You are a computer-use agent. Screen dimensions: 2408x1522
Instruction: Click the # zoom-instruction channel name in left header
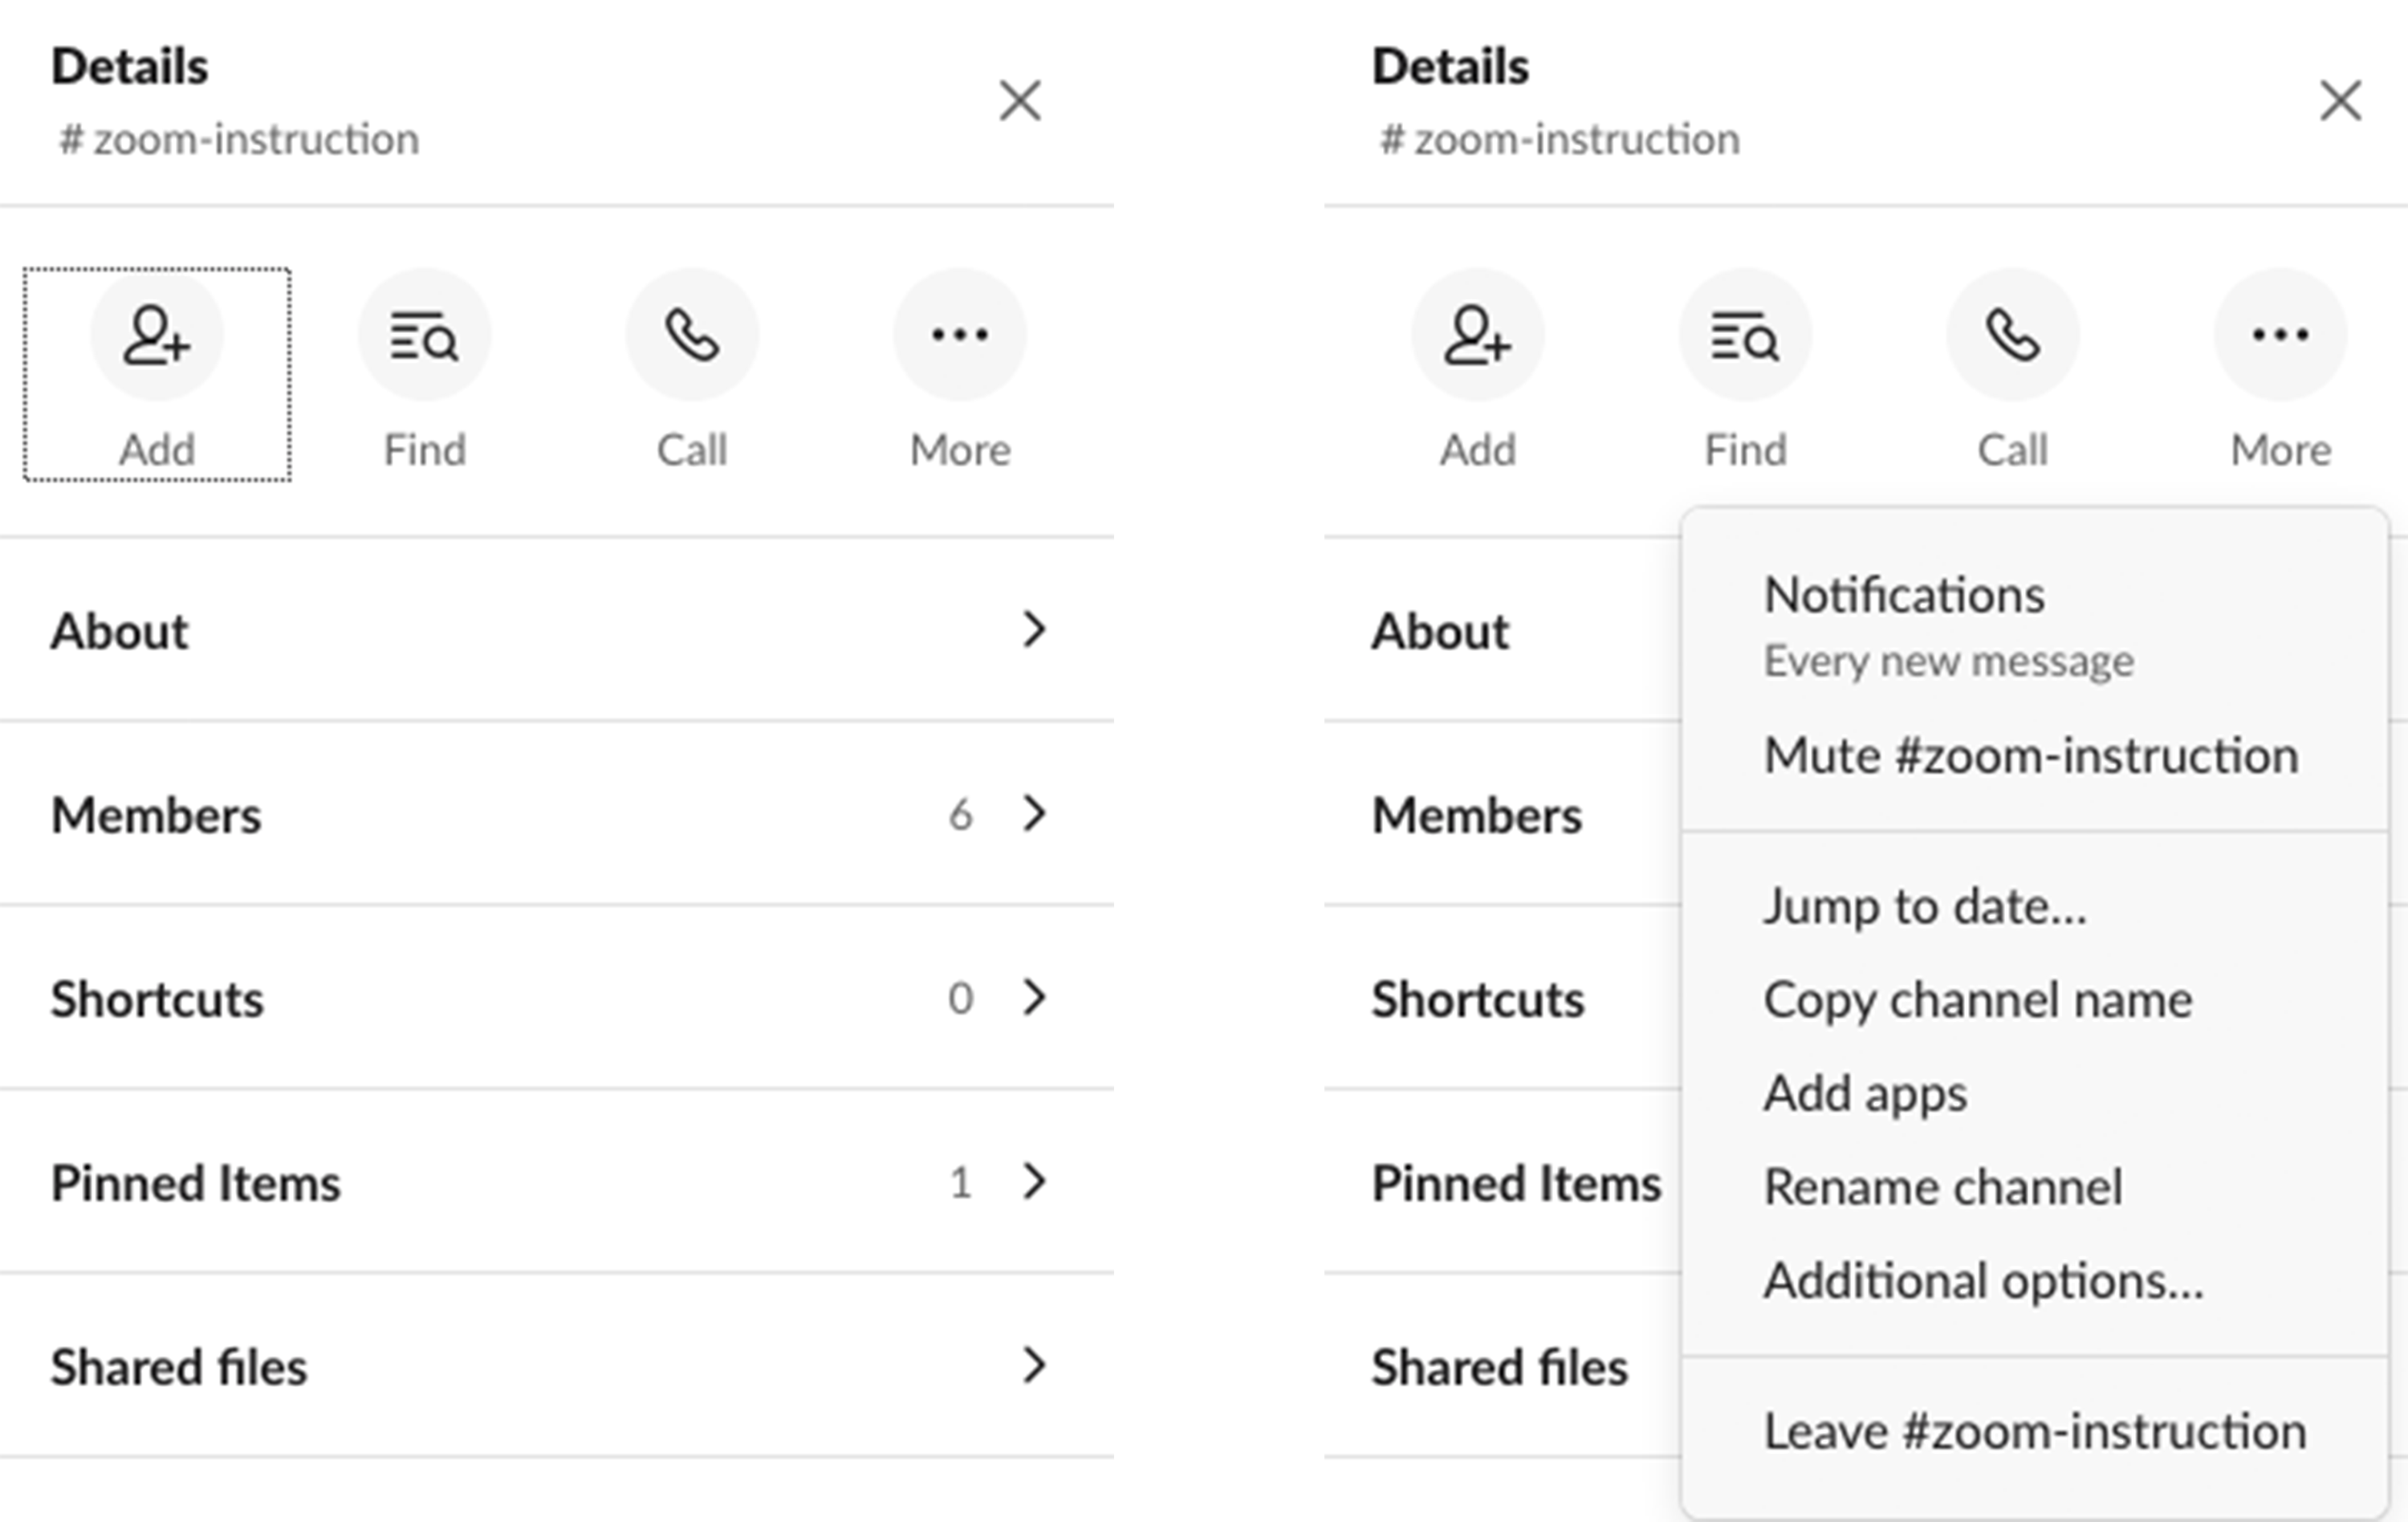click(x=240, y=139)
